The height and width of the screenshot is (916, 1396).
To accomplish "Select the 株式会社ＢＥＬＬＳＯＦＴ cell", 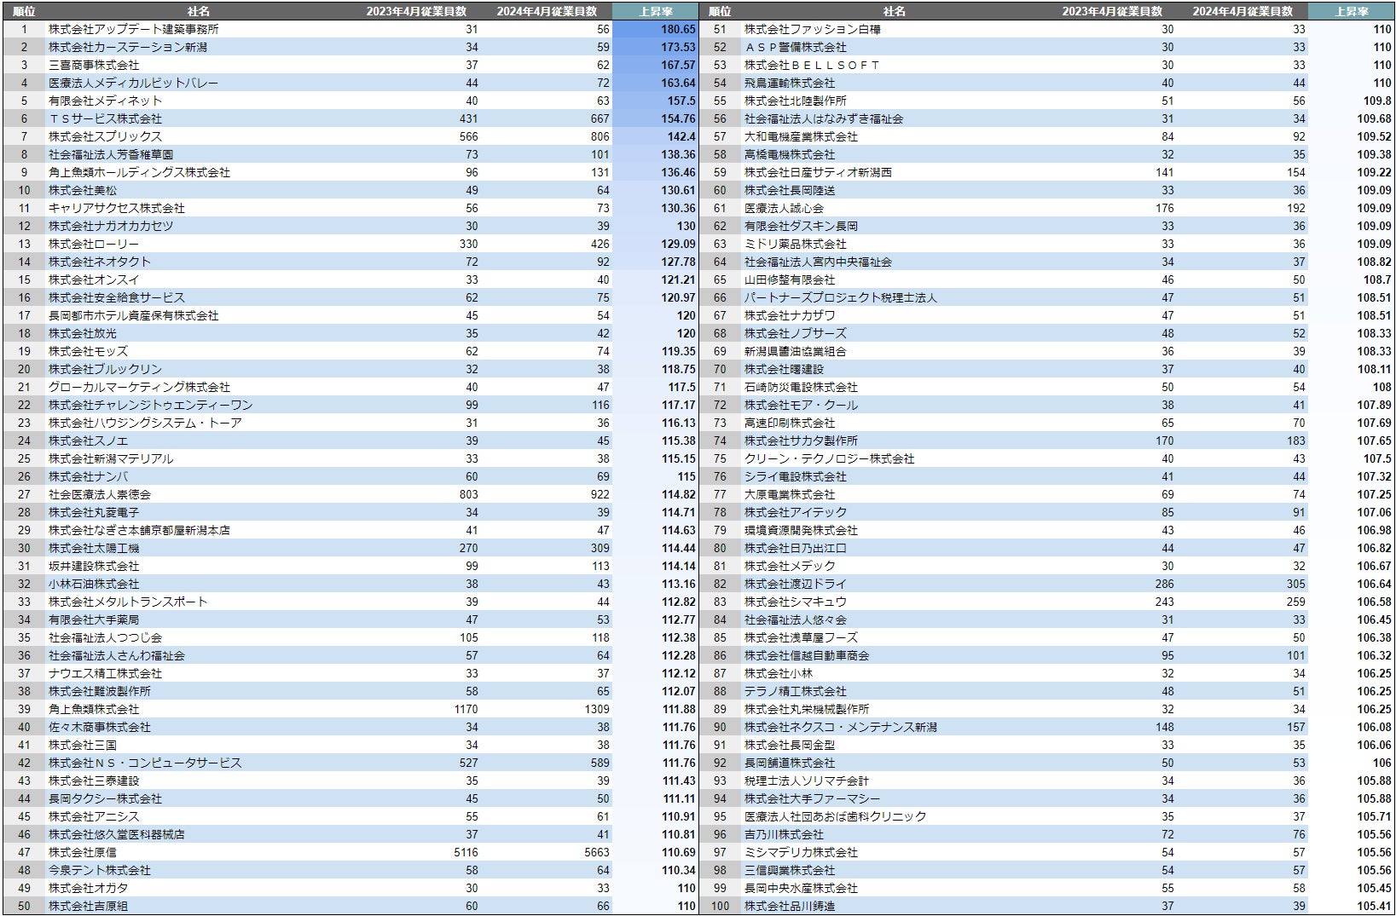I will (x=811, y=65).
